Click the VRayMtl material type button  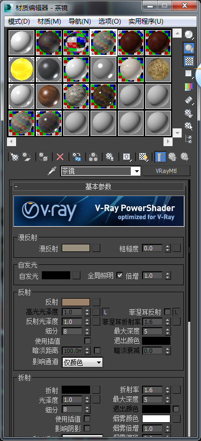tap(167, 171)
